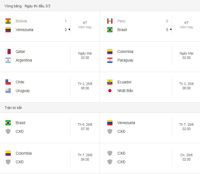Select the Qatar flag icon
This screenshot has height=174, width=200.
[8, 52]
